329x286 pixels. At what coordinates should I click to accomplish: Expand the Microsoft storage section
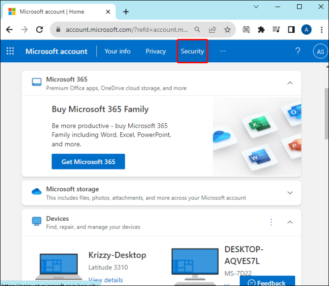[x=290, y=193]
